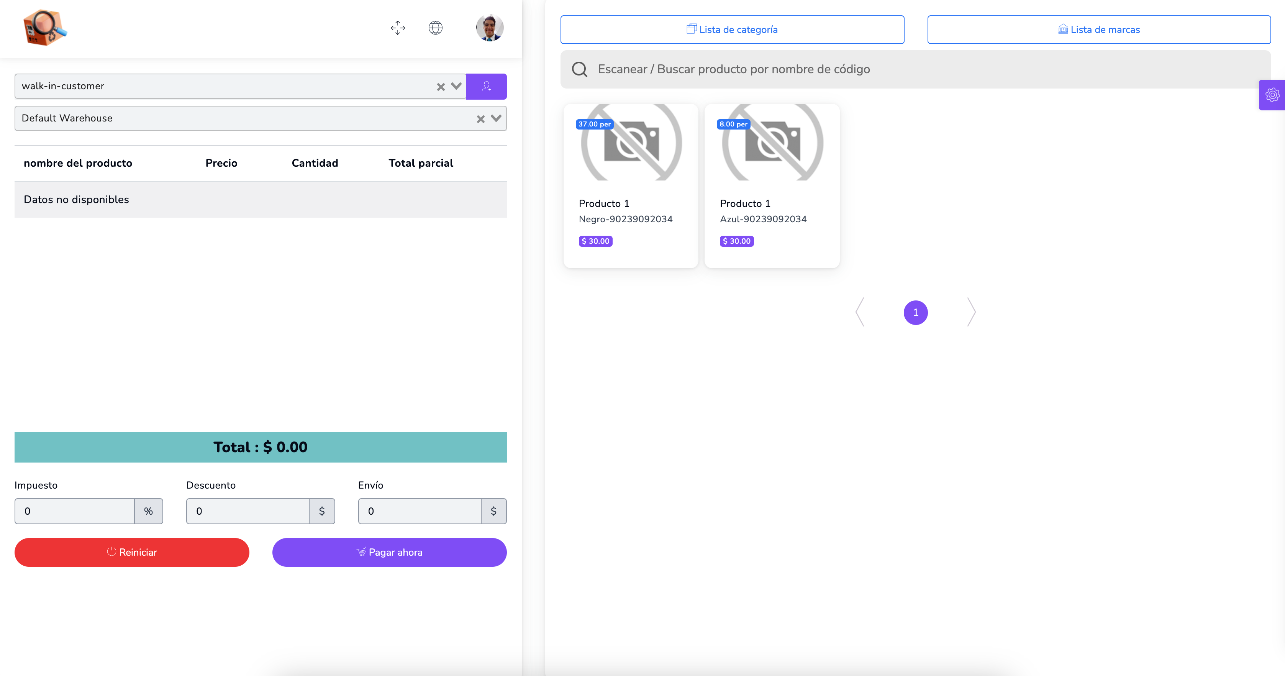Click the fullscreen arrows icon
The image size is (1285, 676).
coord(398,28)
